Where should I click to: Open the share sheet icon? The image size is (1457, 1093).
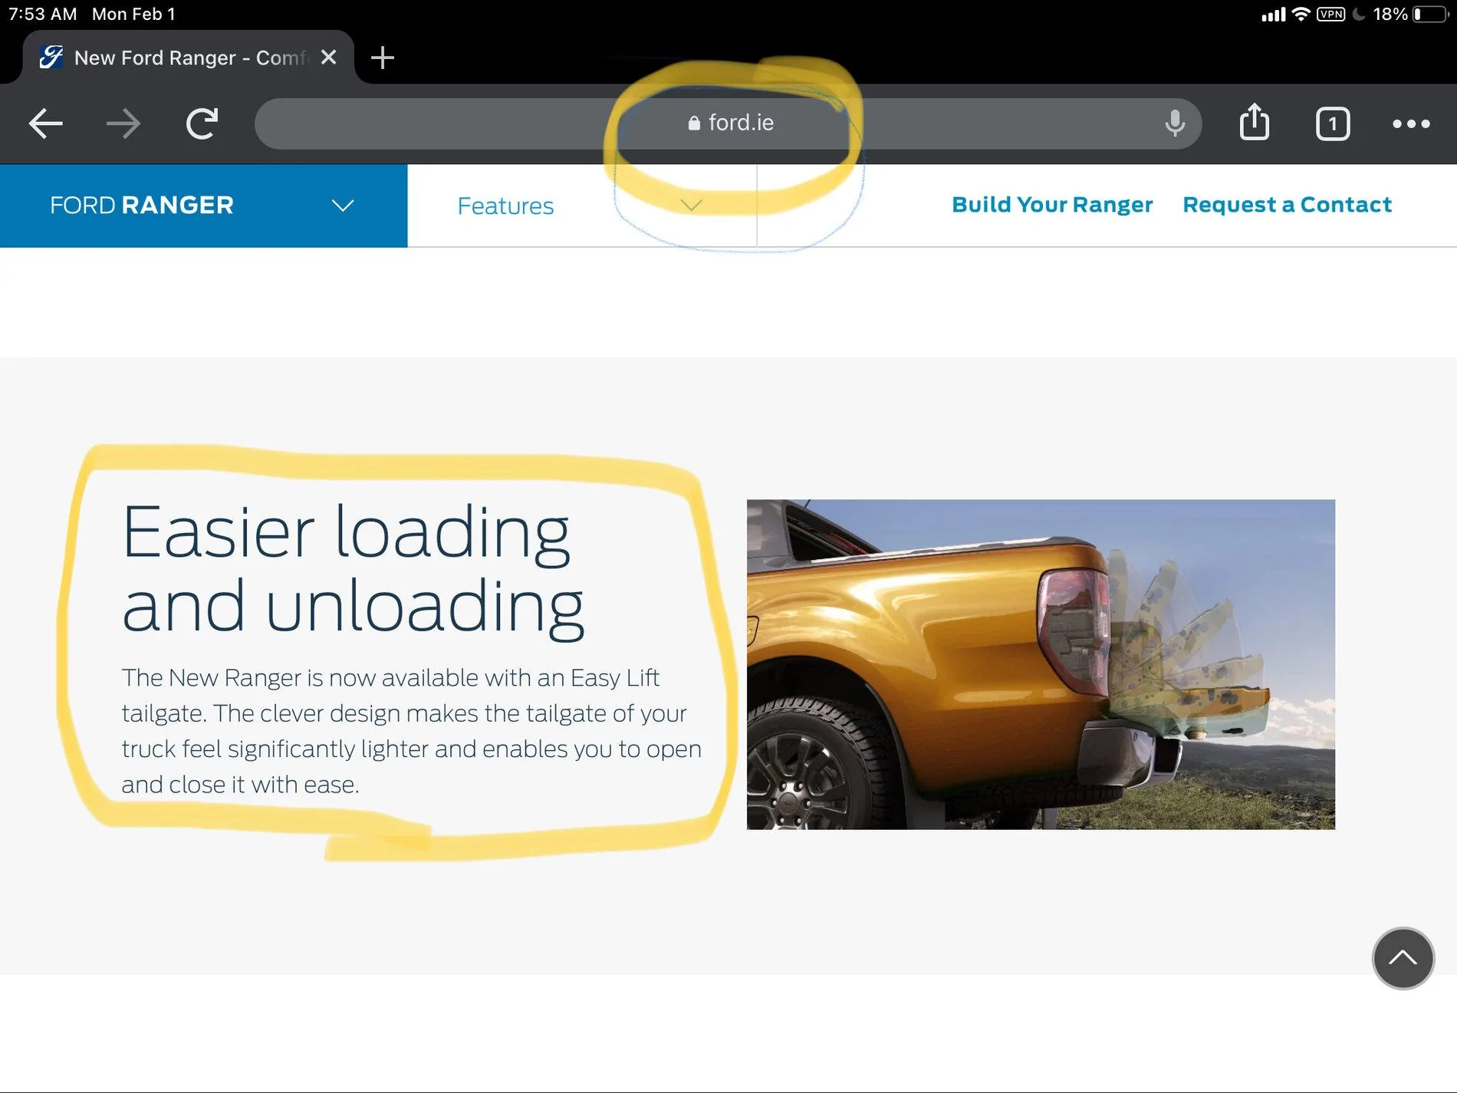[1255, 122]
